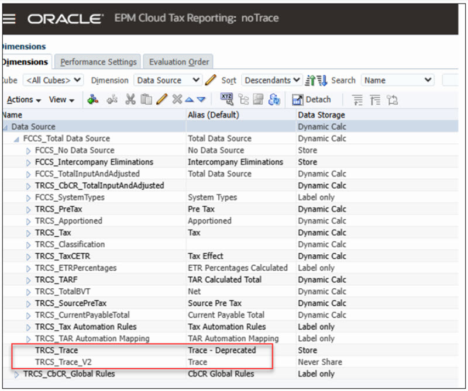Viewport: 468px width, 391px height.
Task: Click the expand-all rows icon
Action: point(357,100)
